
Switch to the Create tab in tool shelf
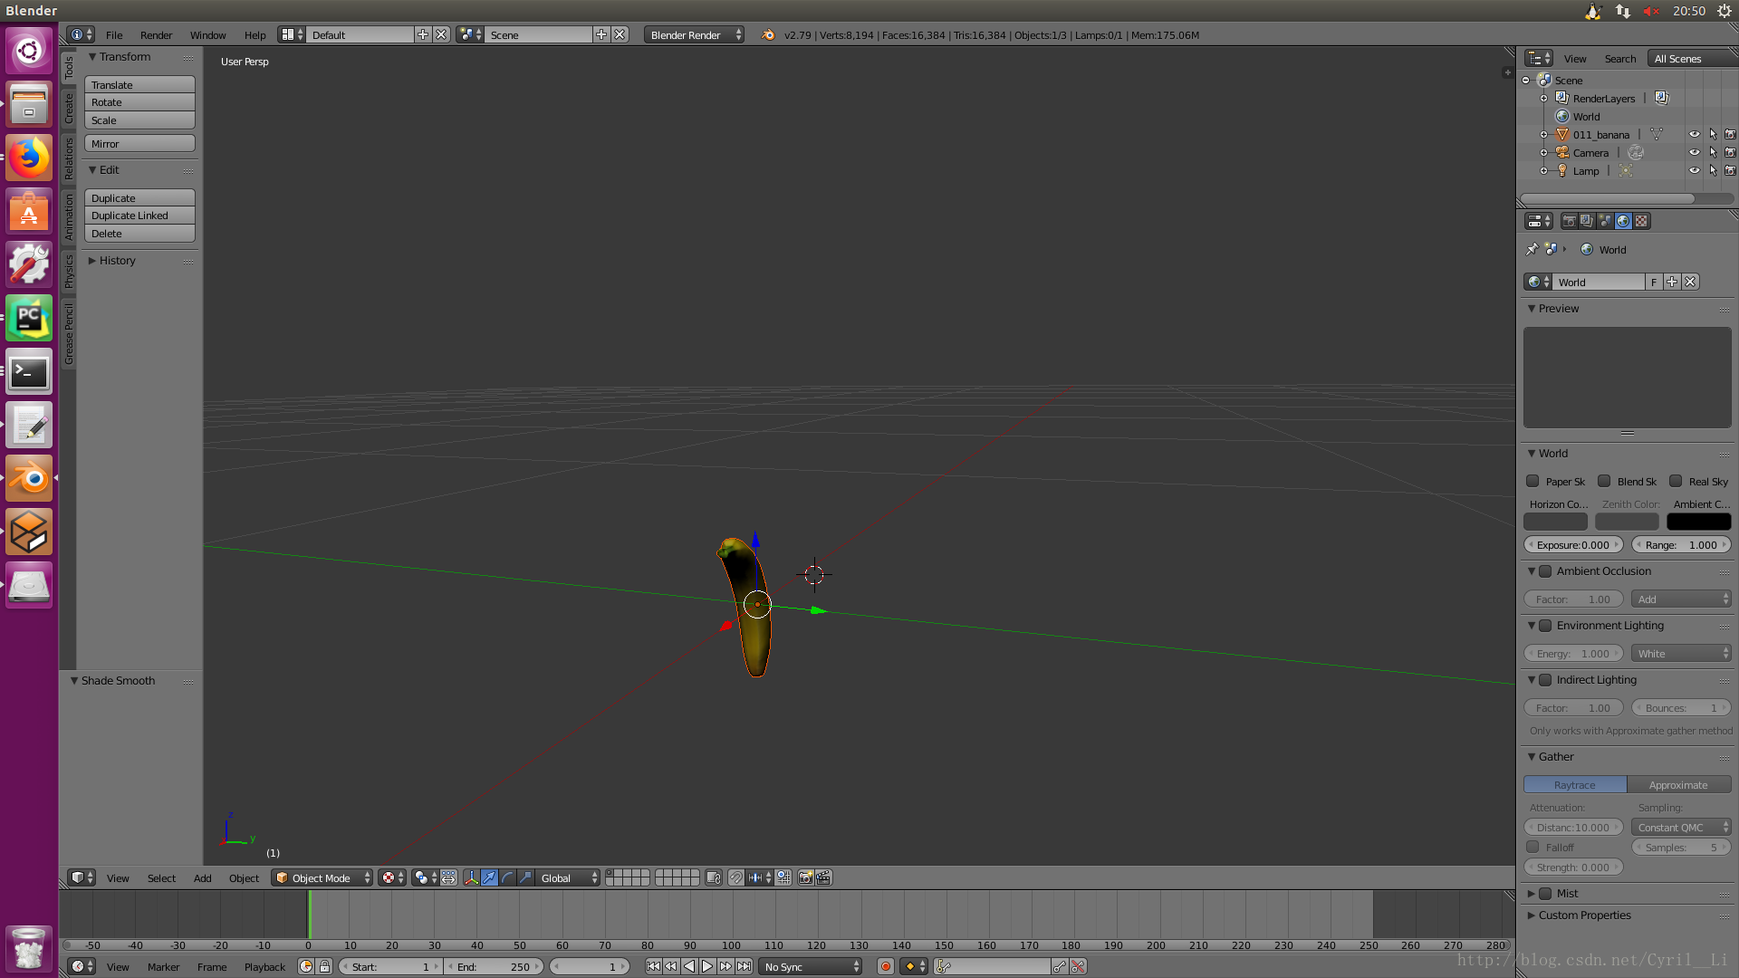coord(69,108)
